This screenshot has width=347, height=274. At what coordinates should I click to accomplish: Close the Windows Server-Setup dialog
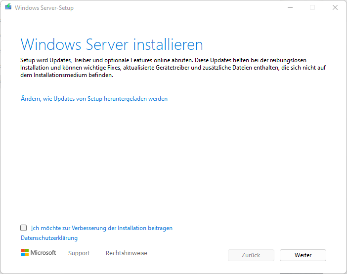click(335, 7)
